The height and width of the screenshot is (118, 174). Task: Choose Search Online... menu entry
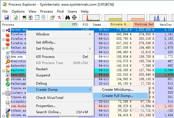pyautogui.click(x=60, y=112)
